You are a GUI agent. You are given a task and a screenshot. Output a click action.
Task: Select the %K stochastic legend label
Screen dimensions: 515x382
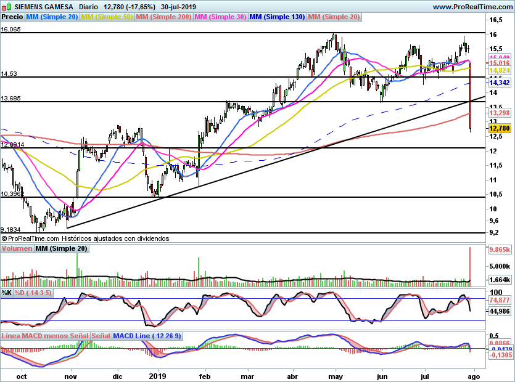coord(7,293)
